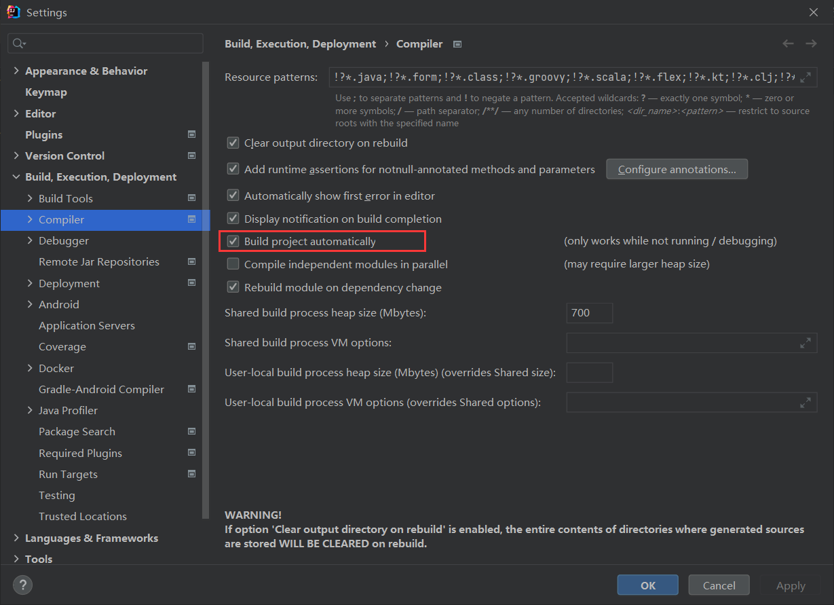Enable Compile independent modules in parallel
Screen dimensions: 834x605
click(x=233, y=264)
